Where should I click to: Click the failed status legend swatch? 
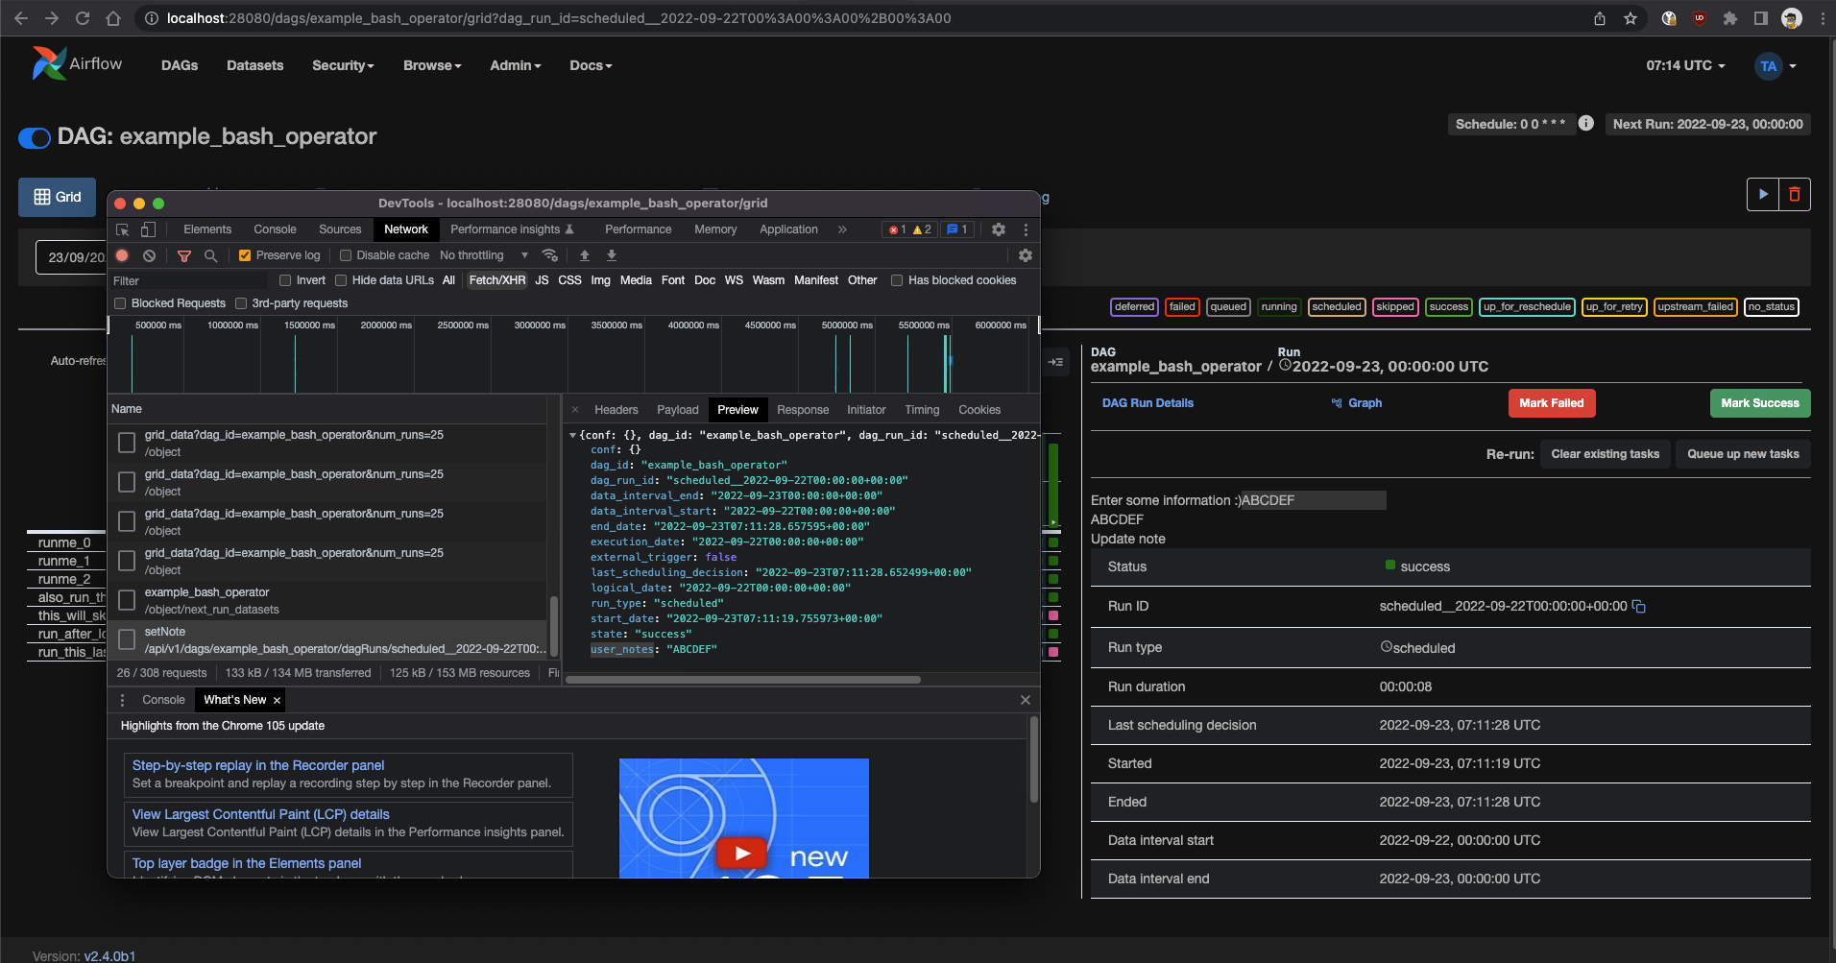[x=1182, y=307]
